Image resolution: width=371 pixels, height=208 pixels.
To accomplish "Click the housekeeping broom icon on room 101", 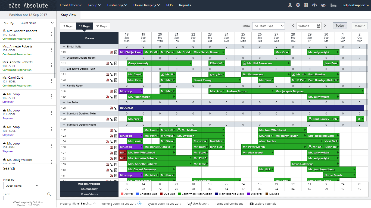I will [111, 63].
